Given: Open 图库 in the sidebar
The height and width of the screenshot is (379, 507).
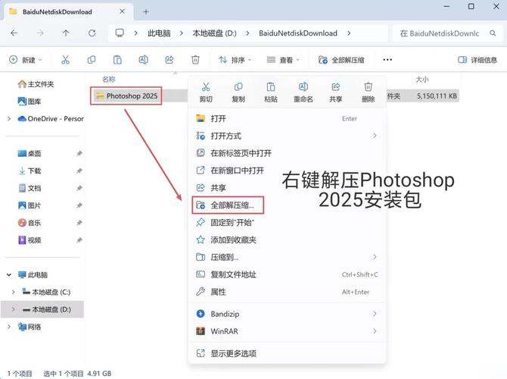Looking at the screenshot, I should click(30, 102).
